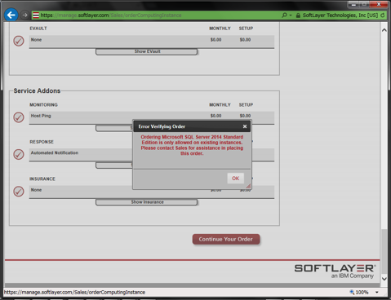This screenshot has width=391, height=300.
Task: Open the zoom level dropdown arrow
Action: pyautogui.click(x=377, y=293)
